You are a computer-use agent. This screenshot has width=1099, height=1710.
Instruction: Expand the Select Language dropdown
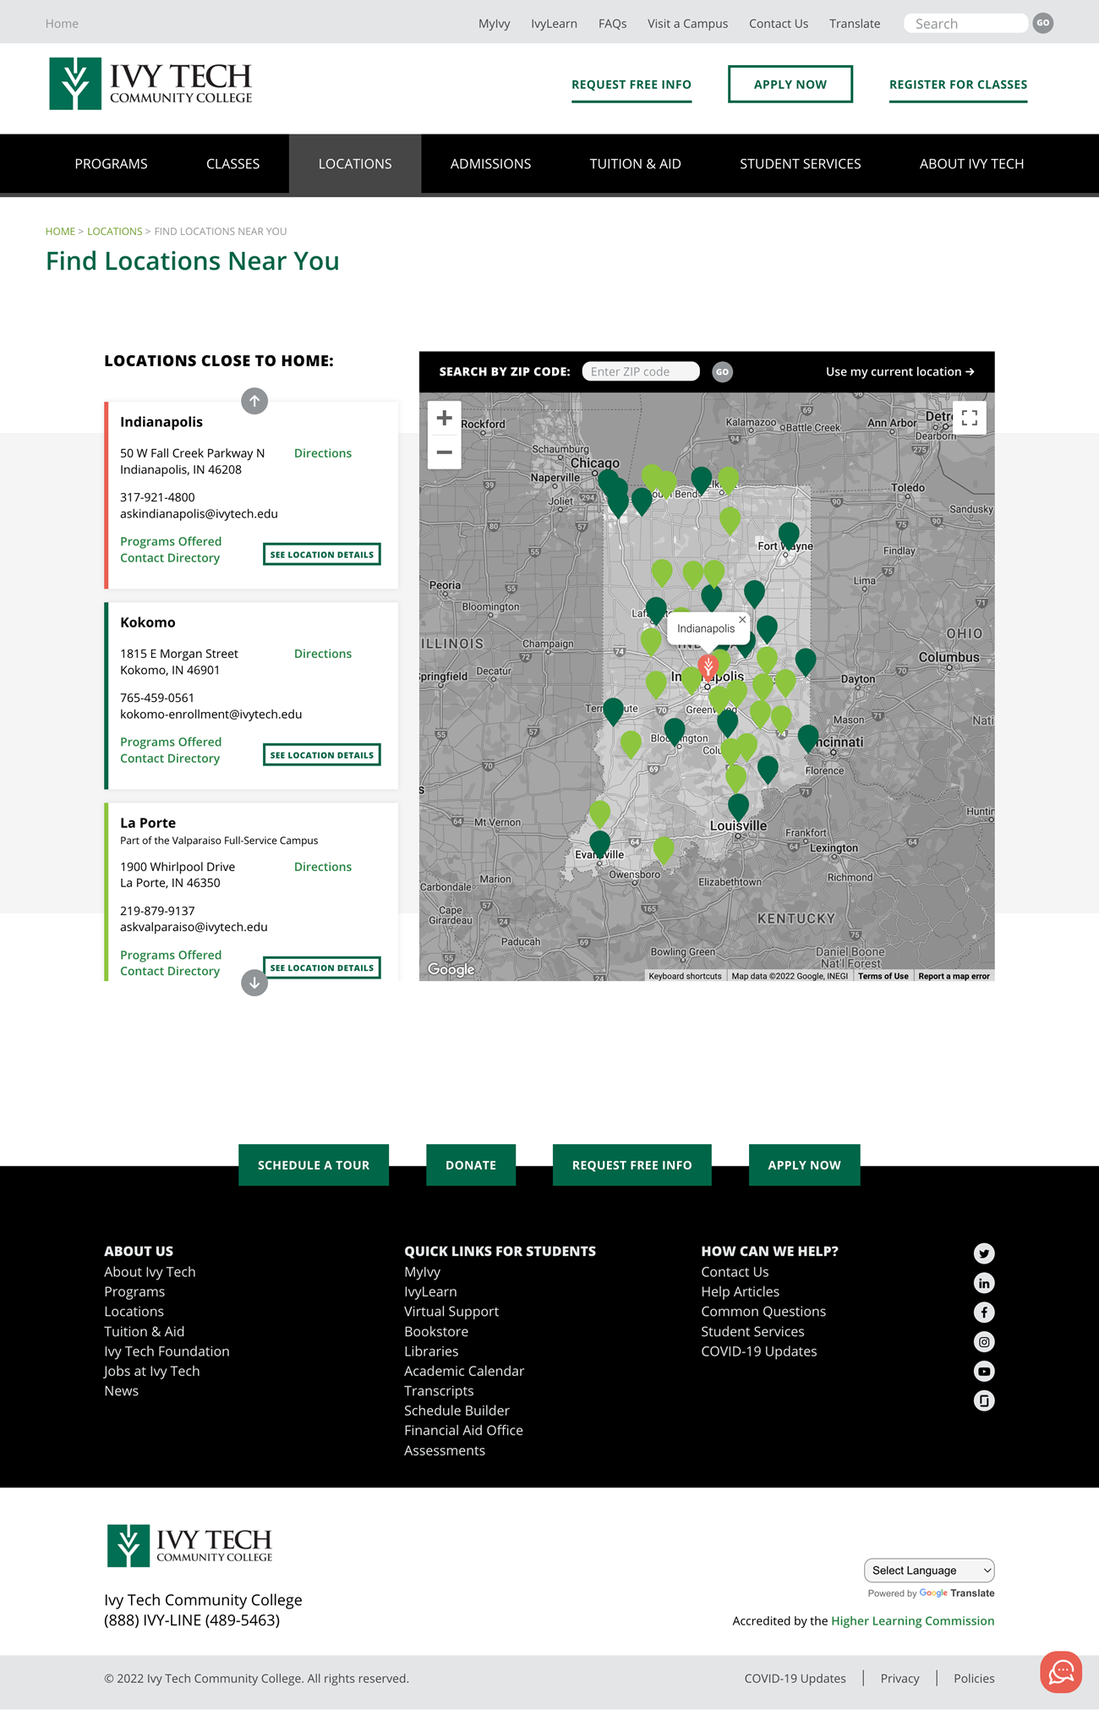point(929,1570)
